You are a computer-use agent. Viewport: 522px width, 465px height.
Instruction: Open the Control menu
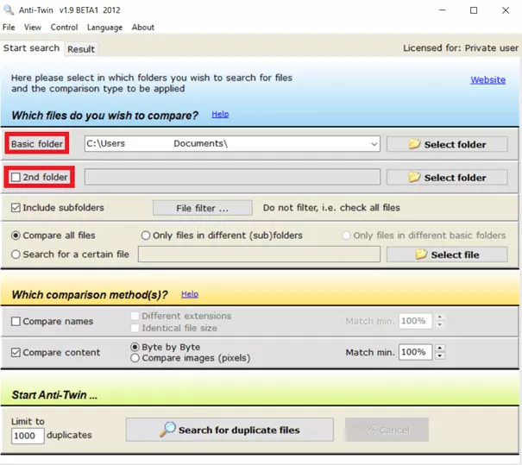click(64, 28)
